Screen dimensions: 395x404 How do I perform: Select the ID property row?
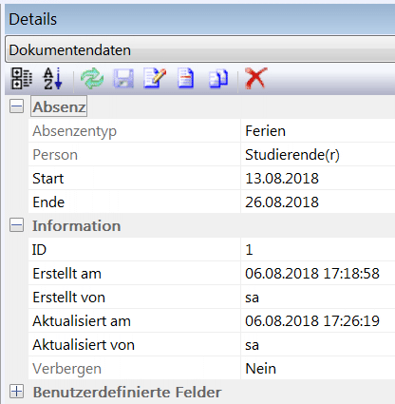(212, 249)
